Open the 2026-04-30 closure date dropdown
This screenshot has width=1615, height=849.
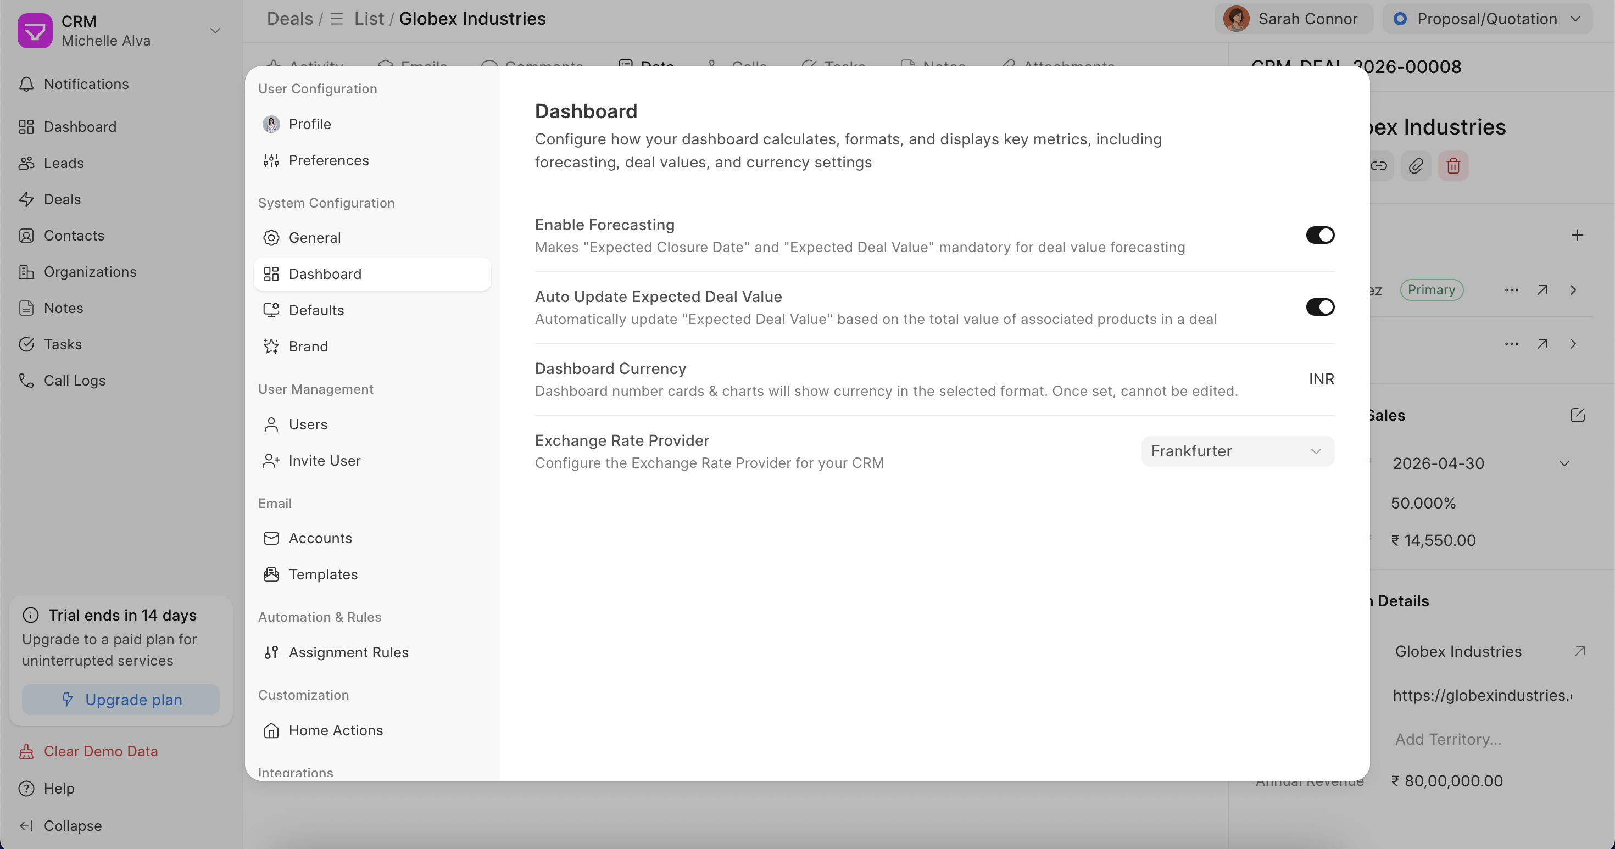pos(1479,463)
